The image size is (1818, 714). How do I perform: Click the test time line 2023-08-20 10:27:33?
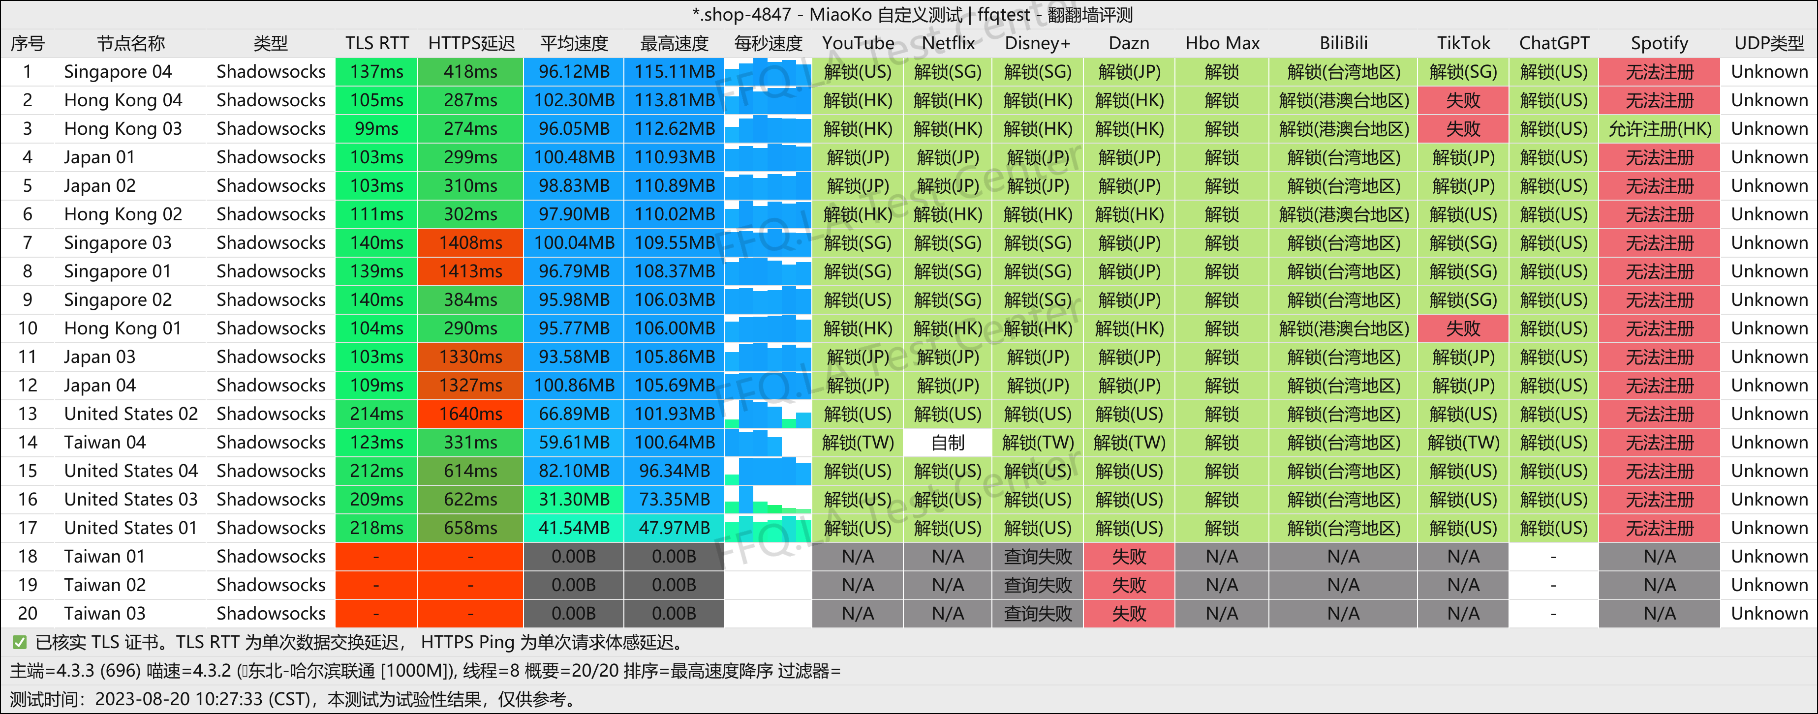pyautogui.click(x=294, y=699)
